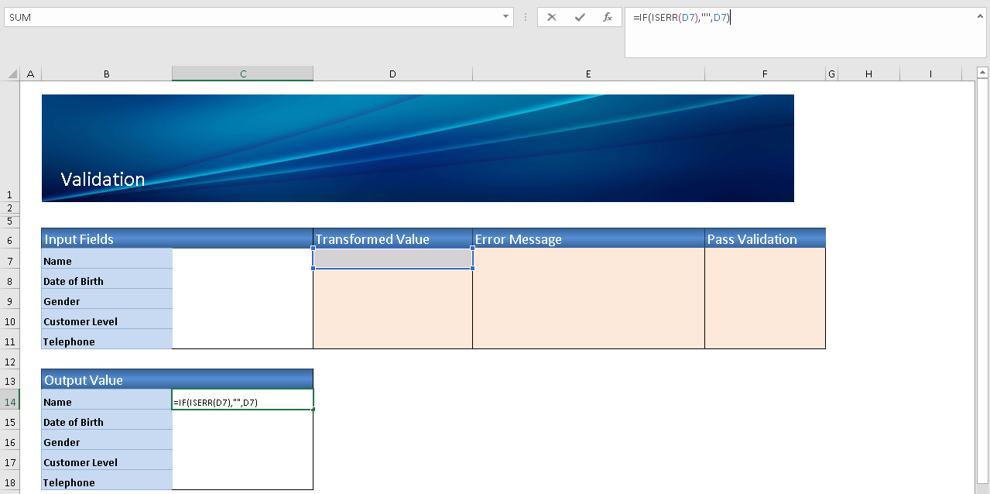Confirm the formula with the Enter checkmark
The height and width of the screenshot is (494, 990).
coord(580,17)
